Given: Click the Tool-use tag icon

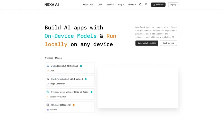Looking at the screenshot, I should coord(48,109).
